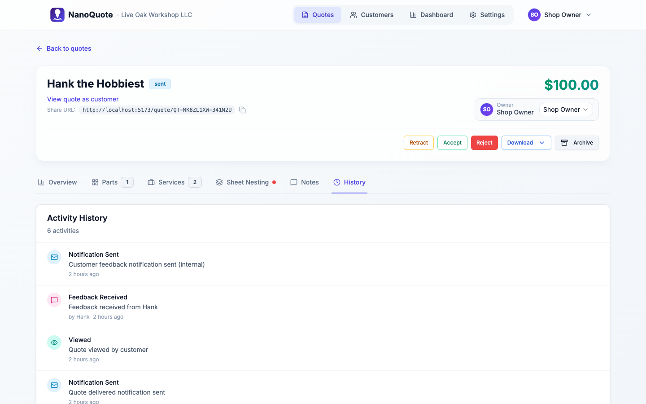The height and width of the screenshot is (404, 646).
Task: Click the chat icon on Feedback Received entry
Action: pyautogui.click(x=54, y=299)
